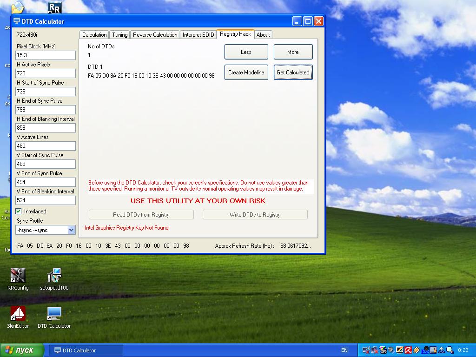Click the DTD Calculator desktop icon
The height and width of the screenshot is (357, 476).
point(54,314)
